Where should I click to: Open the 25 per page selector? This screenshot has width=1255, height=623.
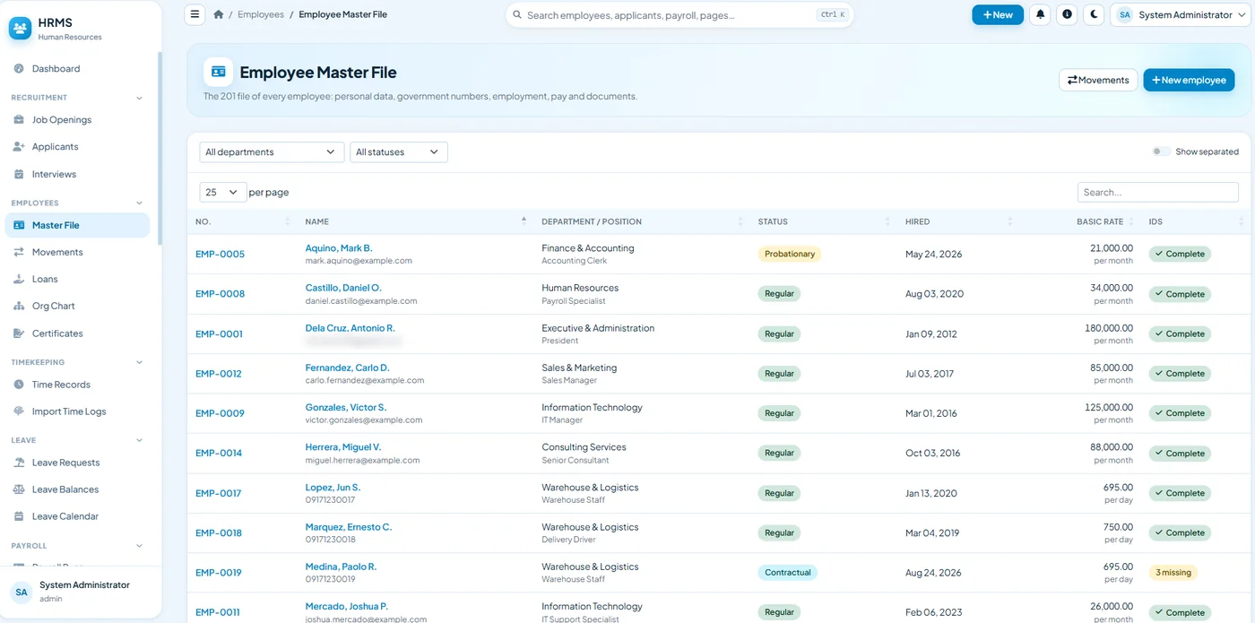click(223, 192)
